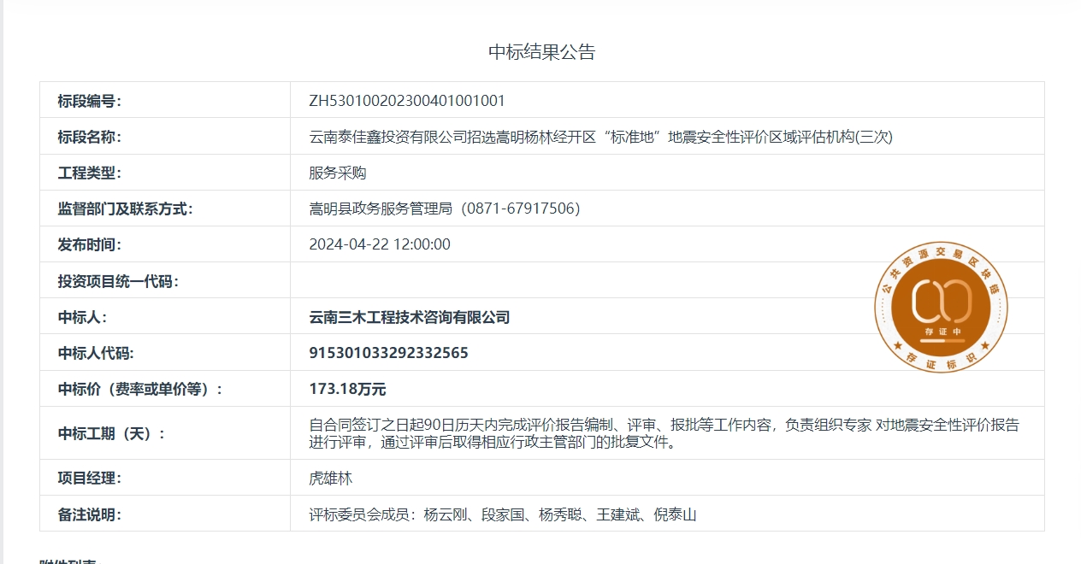Click the 投资项目统一代码 label

coord(118,281)
